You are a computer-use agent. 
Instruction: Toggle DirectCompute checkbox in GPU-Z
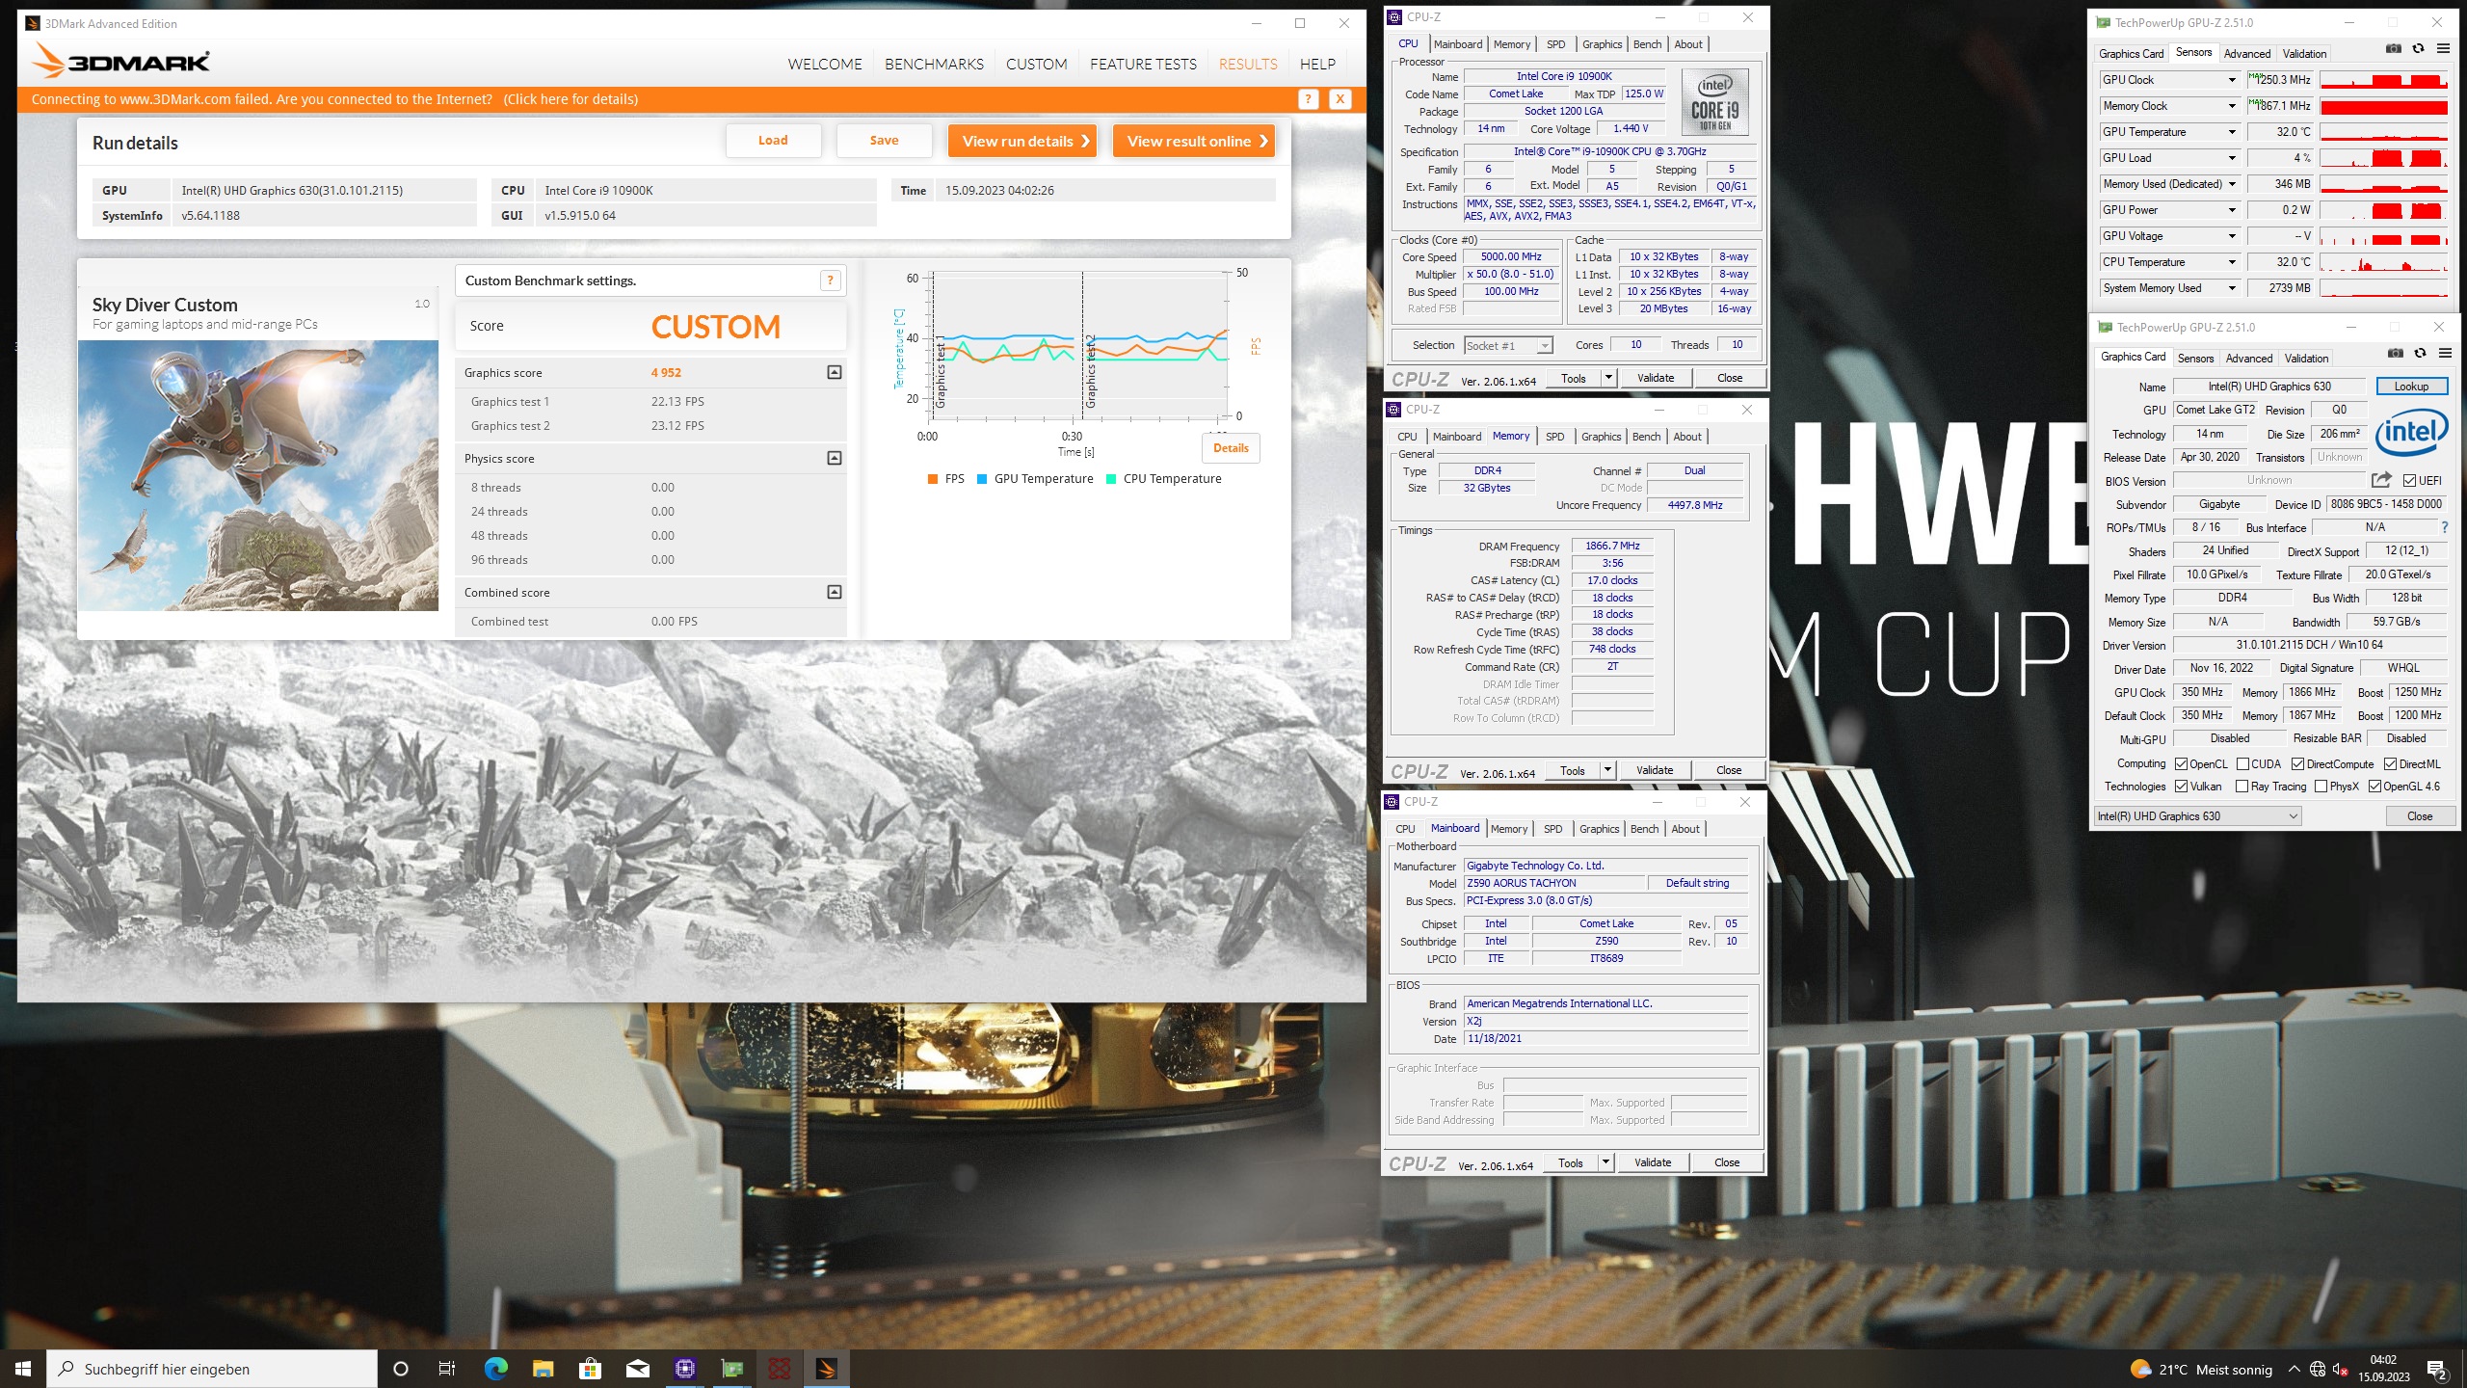point(2298,764)
